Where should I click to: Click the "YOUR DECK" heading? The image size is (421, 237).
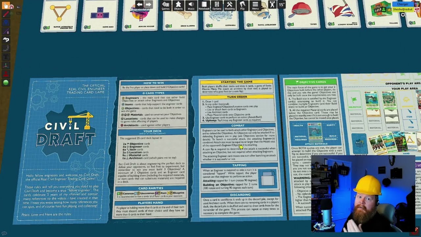pyautogui.click(x=152, y=132)
